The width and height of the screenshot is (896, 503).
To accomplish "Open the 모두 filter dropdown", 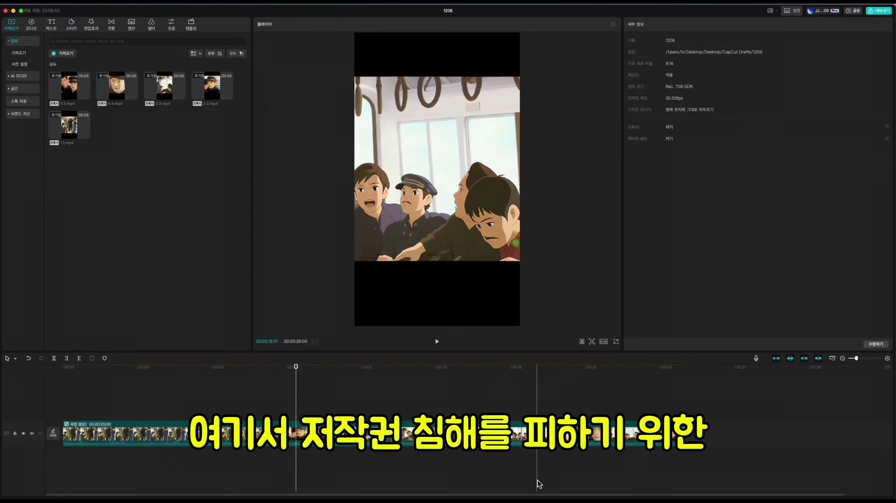I will tap(236, 53).
